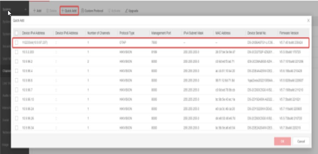Open Custom Protocol settings
The width and height of the screenshot is (318, 154).
click(x=93, y=11)
